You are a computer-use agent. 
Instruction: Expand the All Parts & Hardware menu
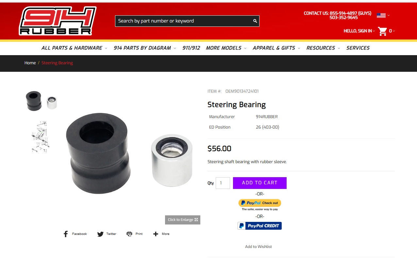coord(74,48)
